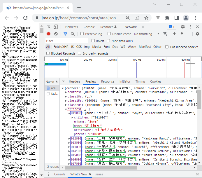Open DevTools customize three-dot menu
Image resolution: width=202 pixels, height=178 pixels.
tap(190, 27)
